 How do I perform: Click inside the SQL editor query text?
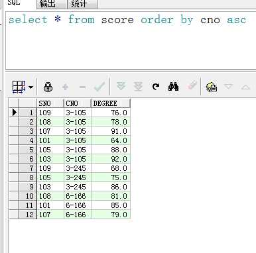[x=127, y=20]
